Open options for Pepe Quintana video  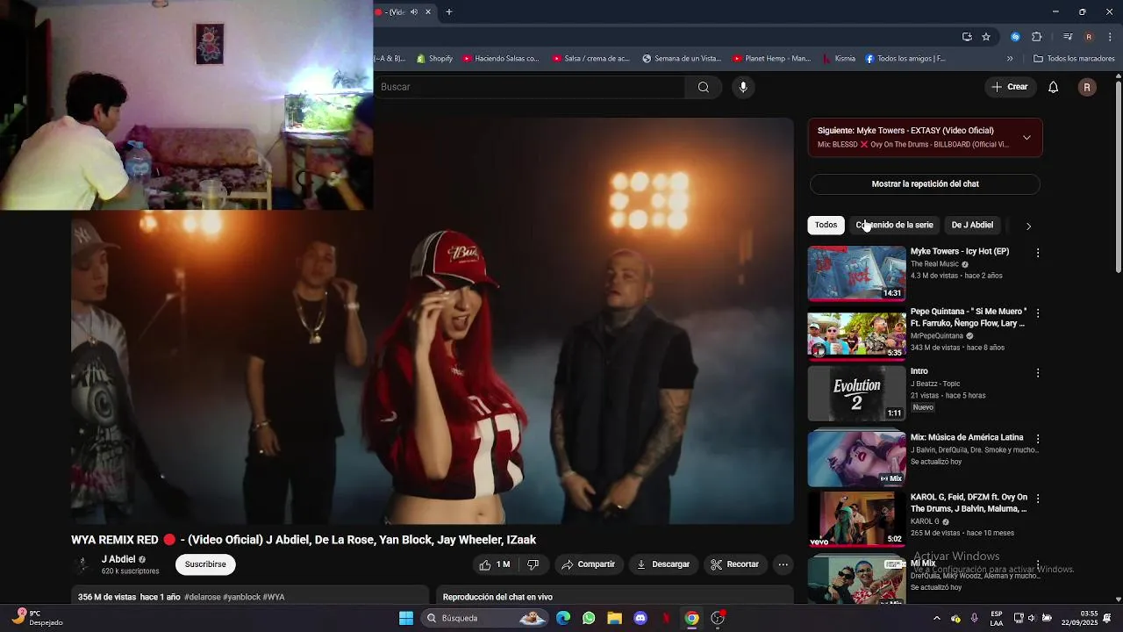click(1038, 313)
